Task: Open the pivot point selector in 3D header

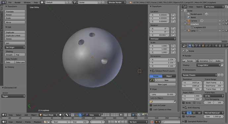Action: [x=68, y=115]
